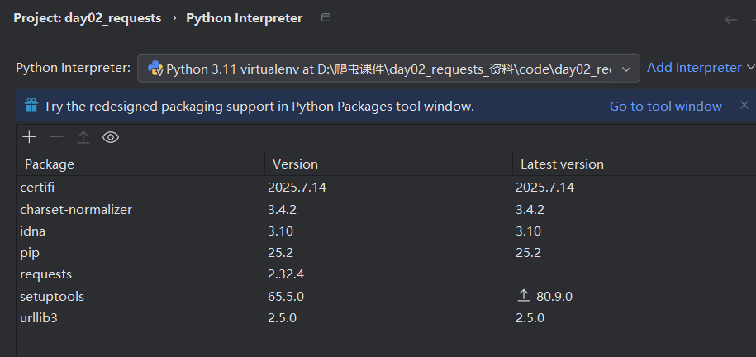Screen dimensions: 756x357
Task: Open the Python Interpreter dropdown
Action: pyautogui.click(x=628, y=69)
